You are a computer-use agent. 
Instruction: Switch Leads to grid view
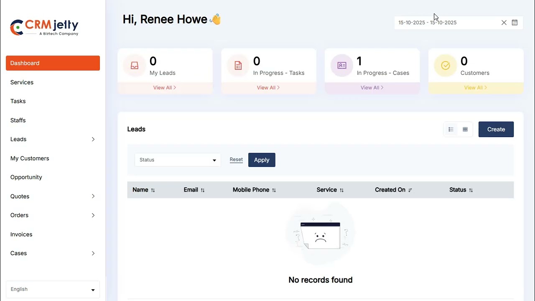coord(465,130)
